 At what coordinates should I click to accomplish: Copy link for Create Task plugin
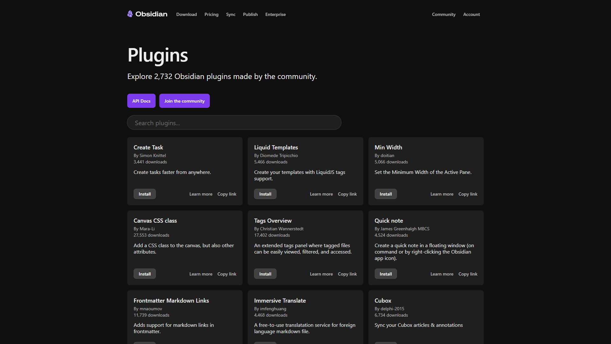227,194
